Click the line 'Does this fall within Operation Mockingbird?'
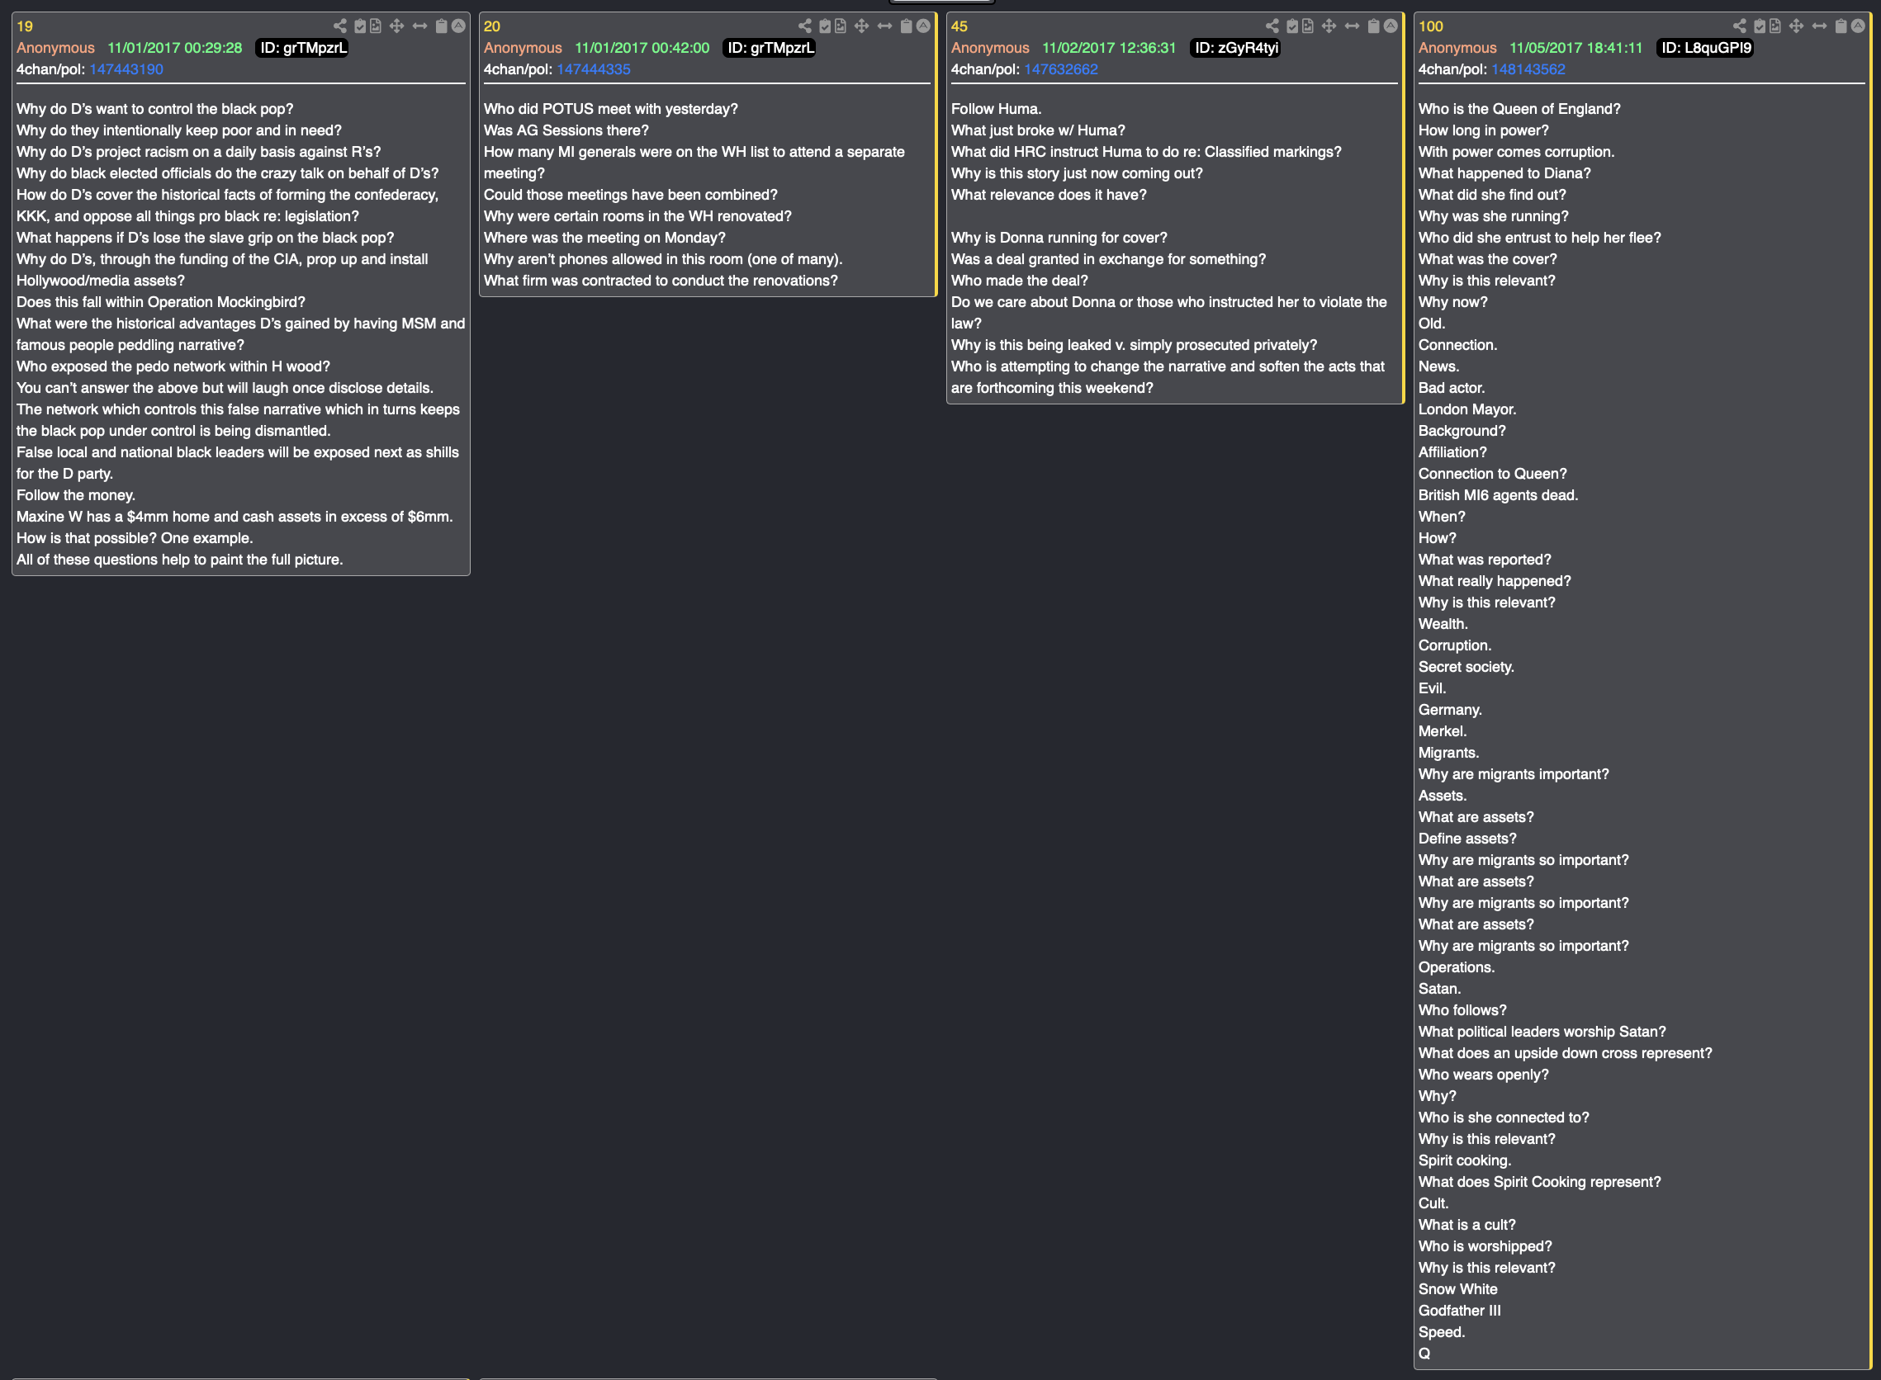This screenshot has width=1881, height=1380. click(x=160, y=301)
